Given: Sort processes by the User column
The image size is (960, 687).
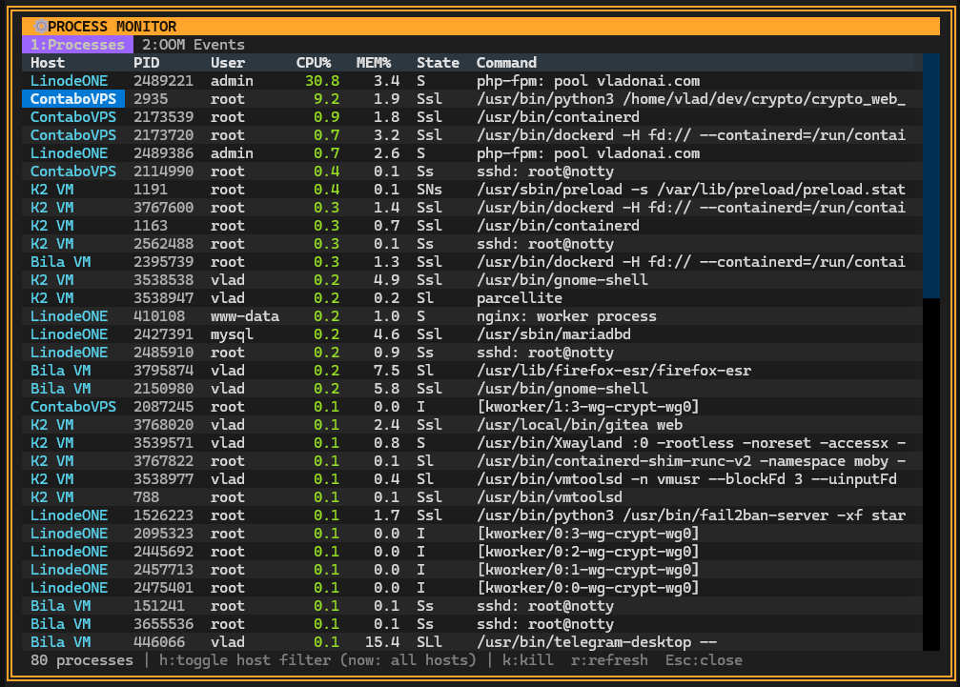Looking at the screenshot, I should coord(225,62).
